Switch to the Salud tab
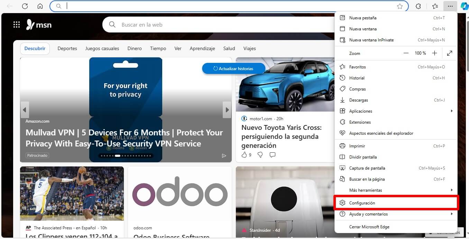469x239 pixels. (229, 49)
